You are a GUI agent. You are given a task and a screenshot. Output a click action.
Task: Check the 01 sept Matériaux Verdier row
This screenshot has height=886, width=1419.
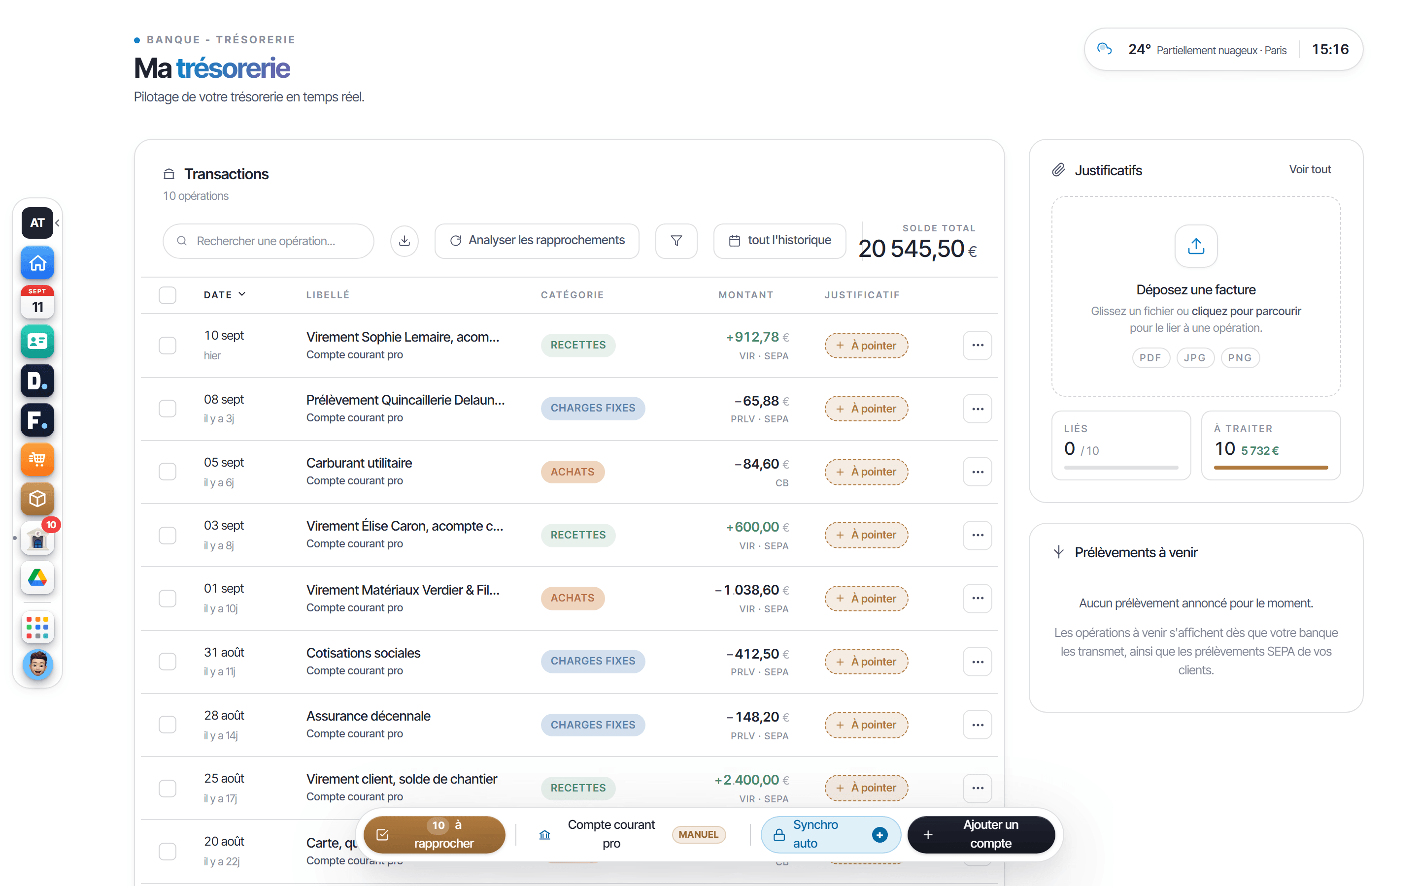[168, 598]
